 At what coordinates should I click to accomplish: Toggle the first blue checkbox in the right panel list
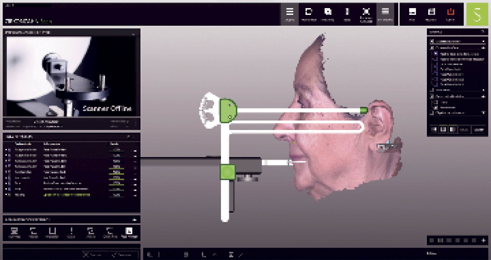(436, 54)
